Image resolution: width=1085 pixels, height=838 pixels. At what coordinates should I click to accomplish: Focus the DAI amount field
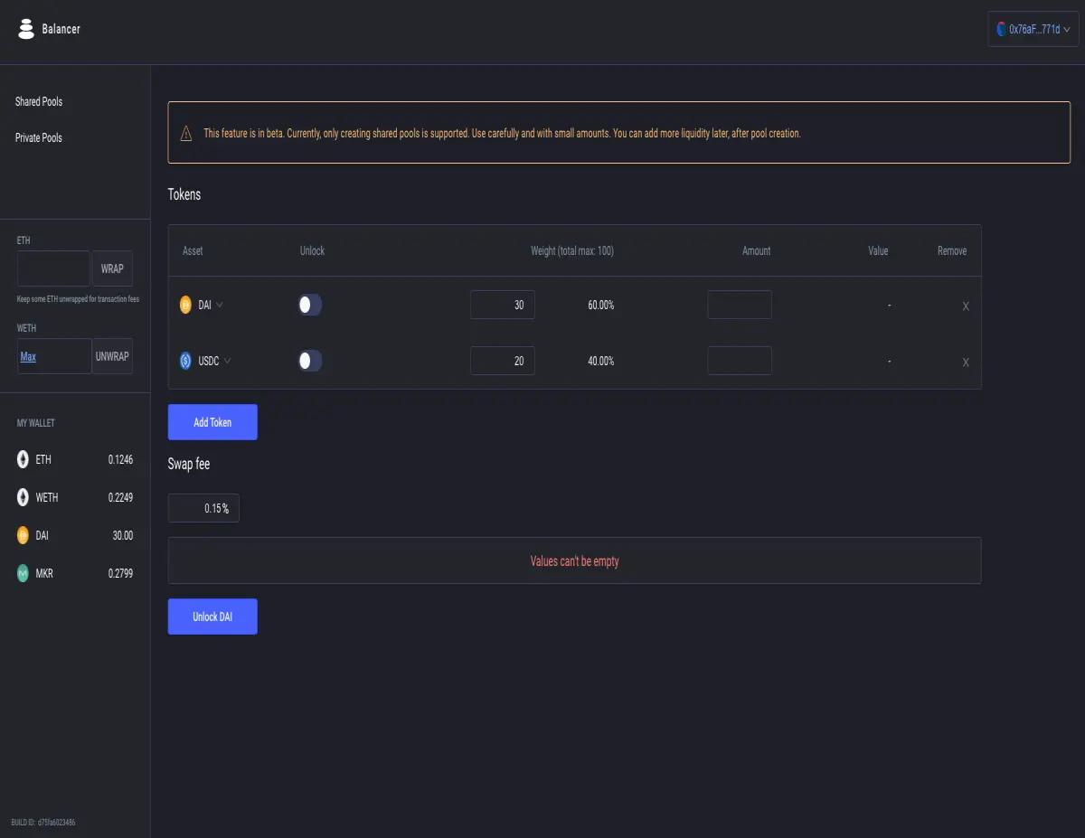coord(740,305)
